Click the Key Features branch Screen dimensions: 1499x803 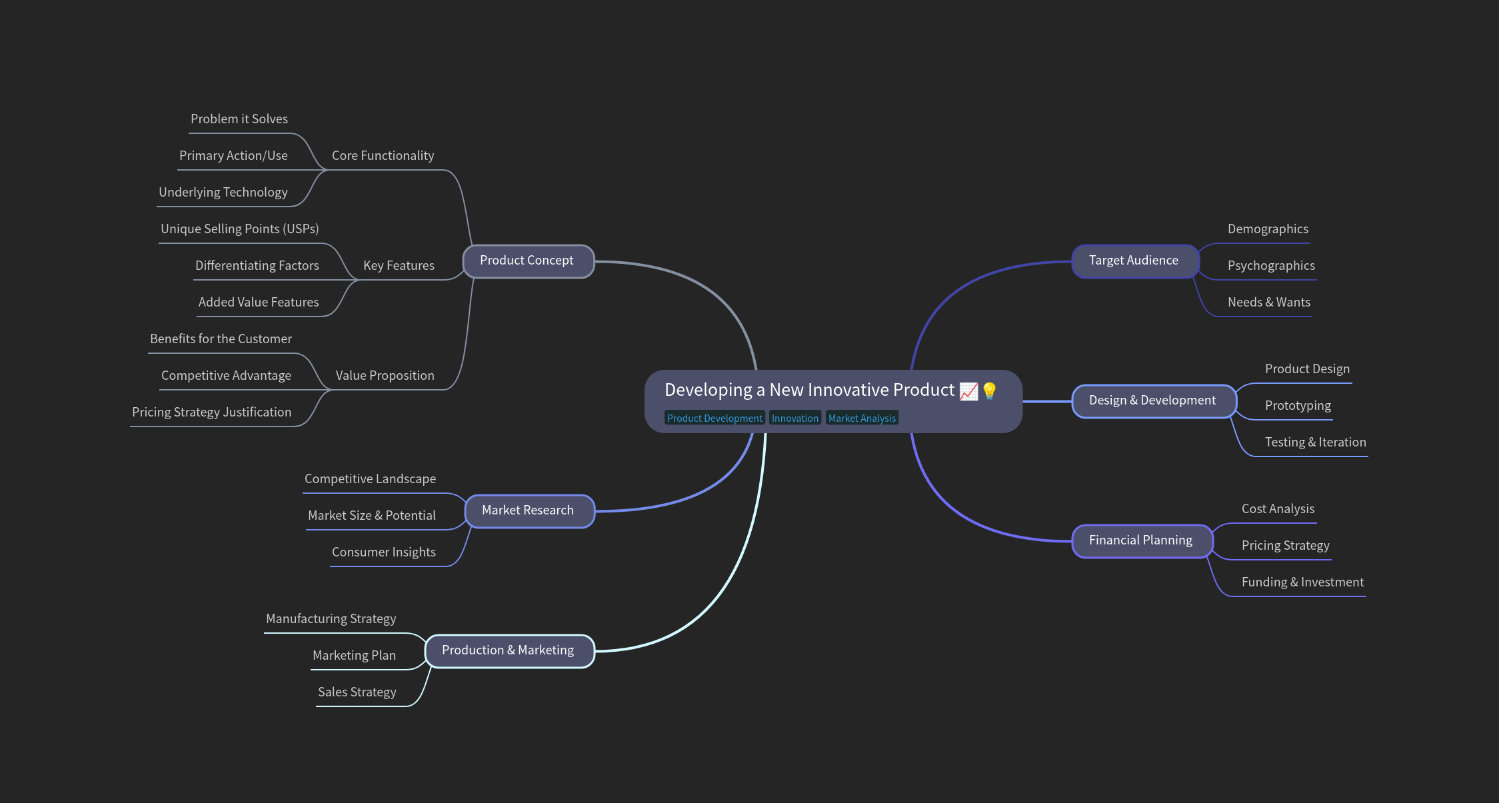399,266
